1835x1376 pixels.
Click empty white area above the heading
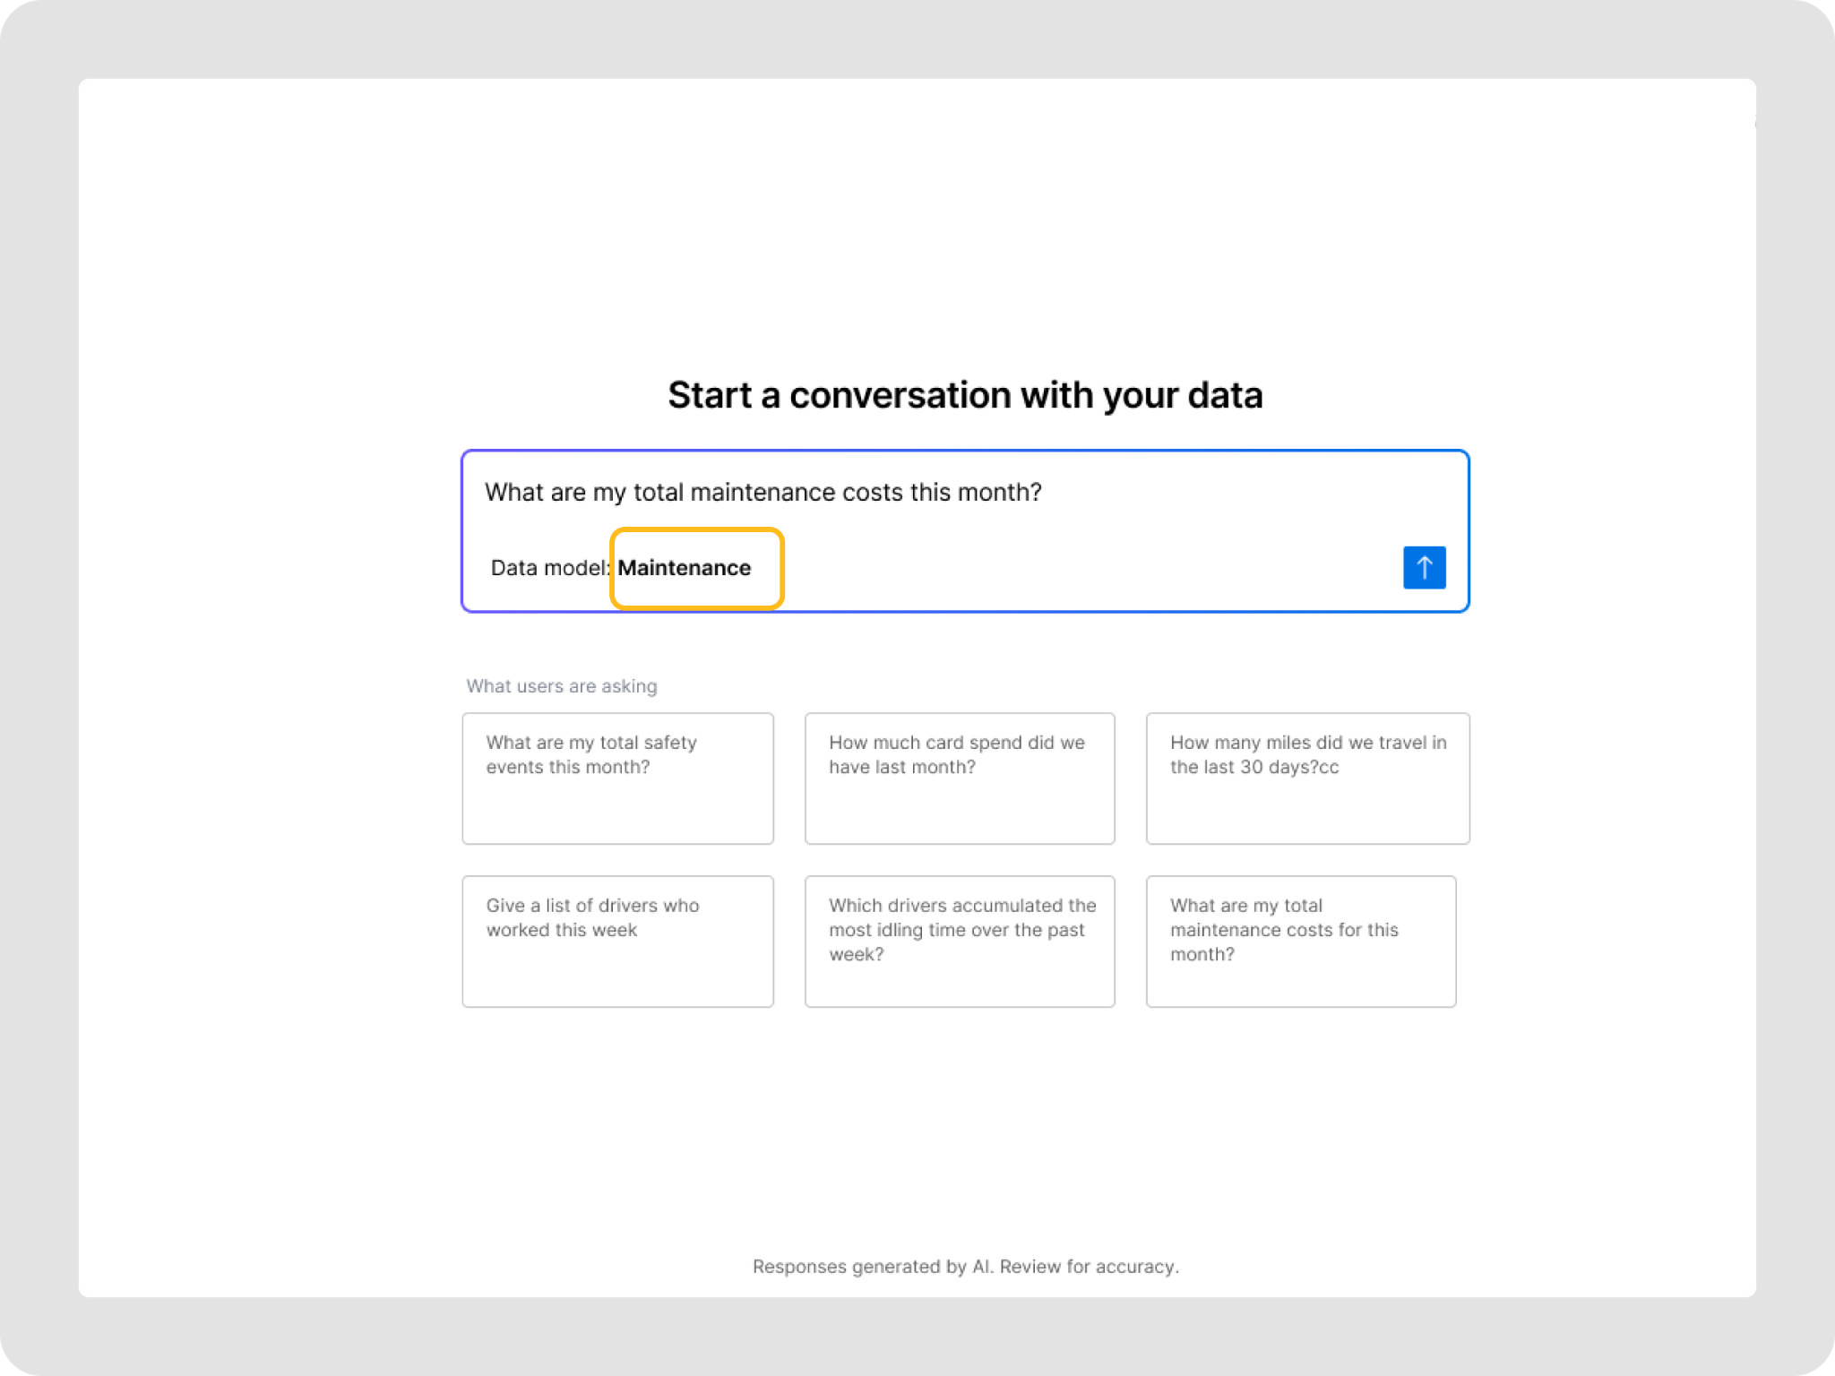917,224
